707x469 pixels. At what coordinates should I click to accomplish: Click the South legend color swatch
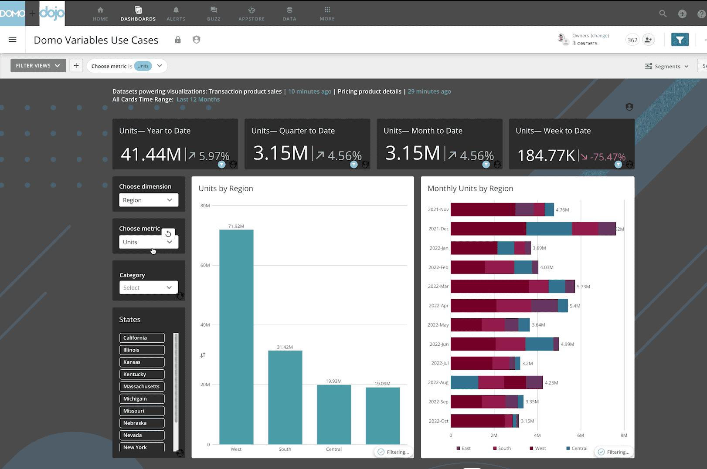(x=495, y=449)
